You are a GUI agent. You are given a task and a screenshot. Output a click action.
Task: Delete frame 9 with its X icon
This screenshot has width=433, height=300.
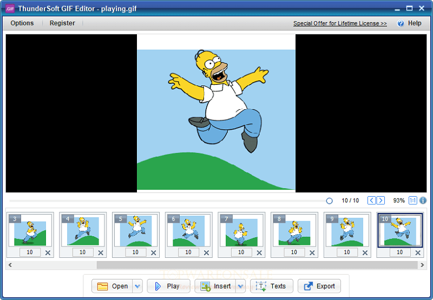tap(365, 252)
